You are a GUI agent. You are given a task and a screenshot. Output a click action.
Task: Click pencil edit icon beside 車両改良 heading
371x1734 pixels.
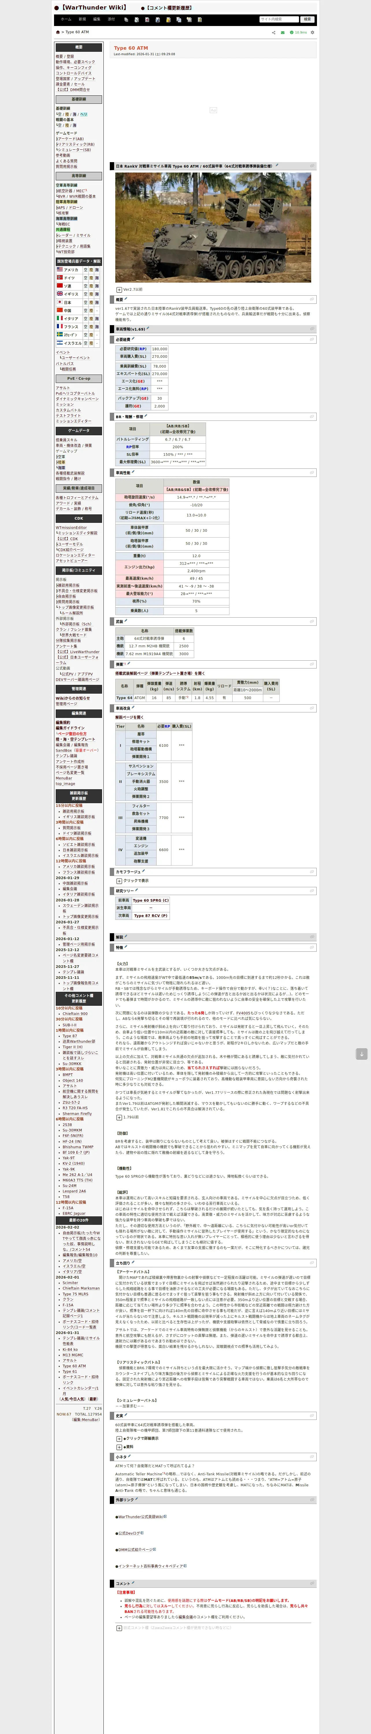133,707
